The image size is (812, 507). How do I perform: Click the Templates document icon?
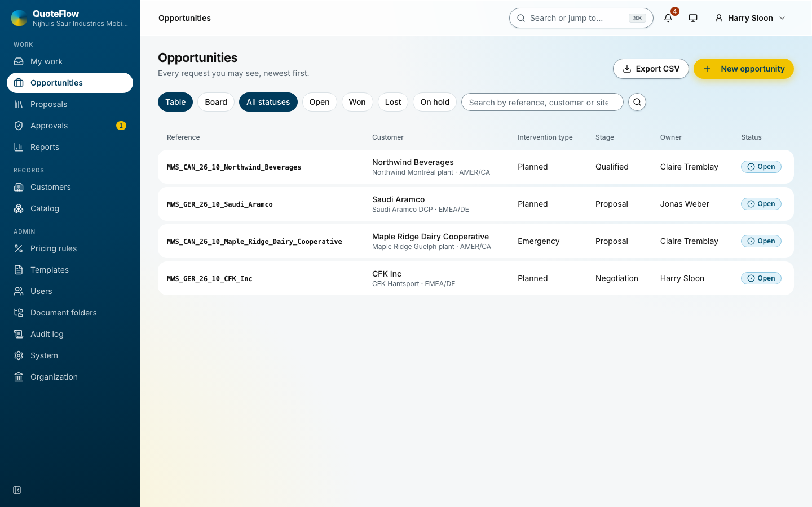pyautogui.click(x=19, y=270)
